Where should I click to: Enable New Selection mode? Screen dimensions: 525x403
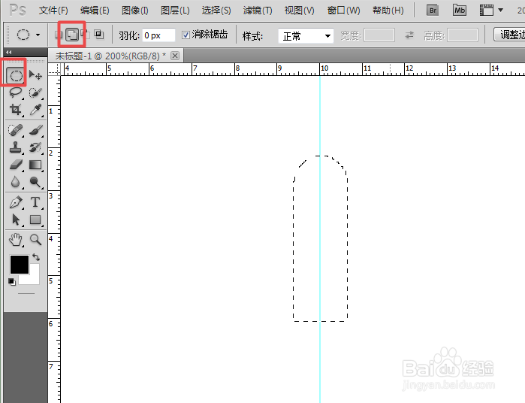click(59, 34)
